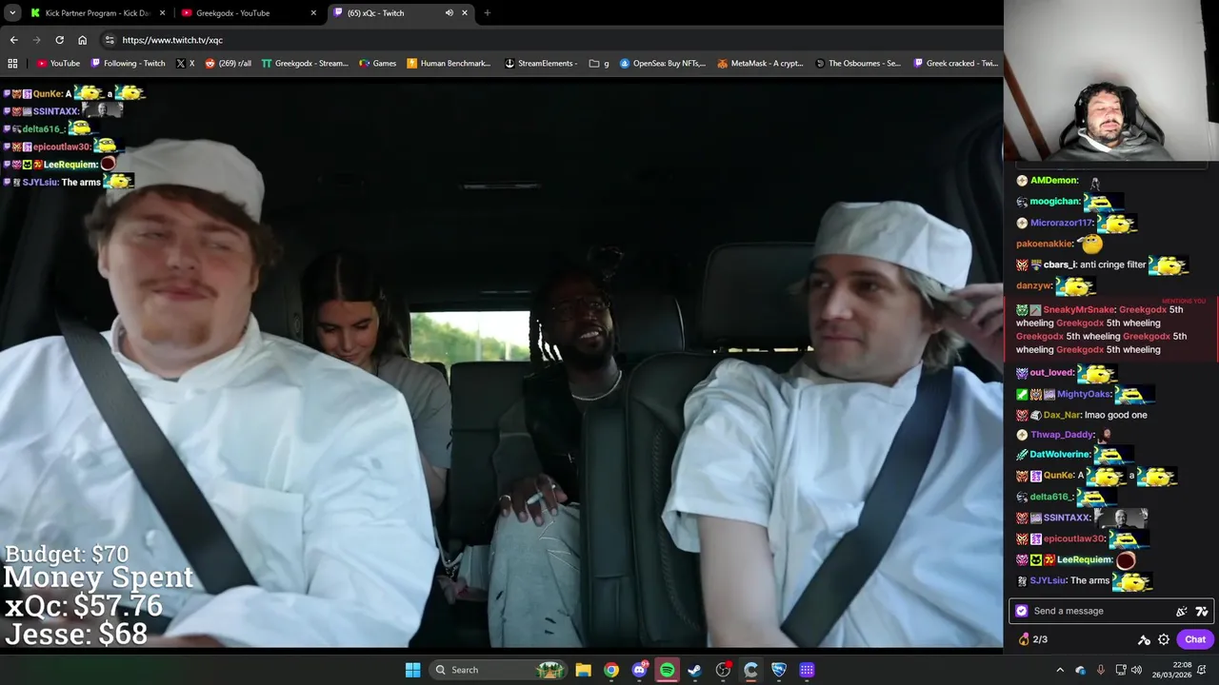Open File Explorer from taskbar
The height and width of the screenshot is (685, 1219).
coord(583,670)
